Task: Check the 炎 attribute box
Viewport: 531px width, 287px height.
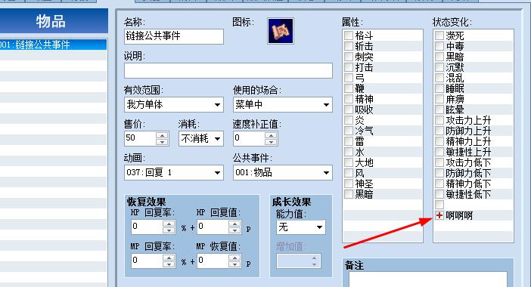Action: (349, 120)
